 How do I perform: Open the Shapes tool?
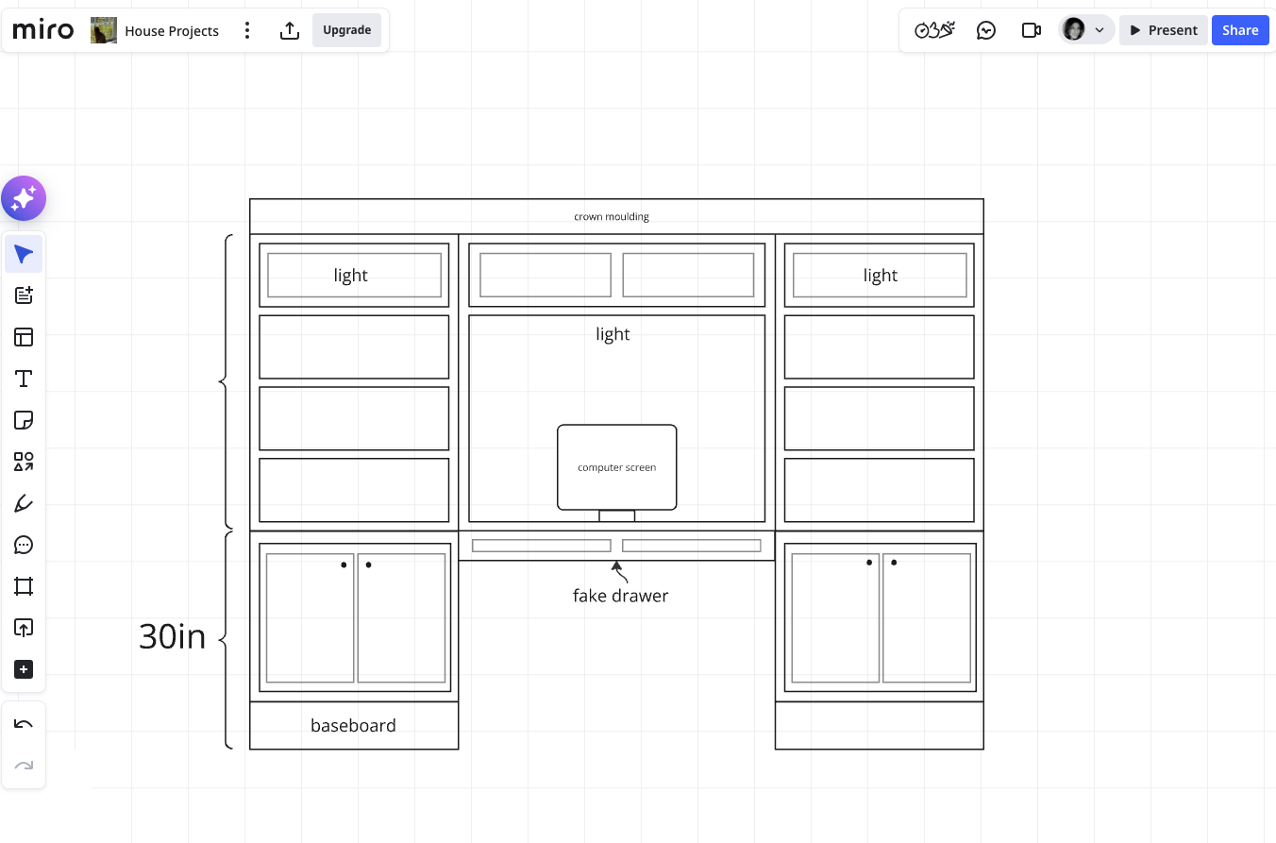(x=24, y=462)
